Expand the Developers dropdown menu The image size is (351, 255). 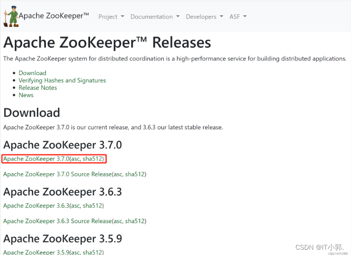[204, 17]
